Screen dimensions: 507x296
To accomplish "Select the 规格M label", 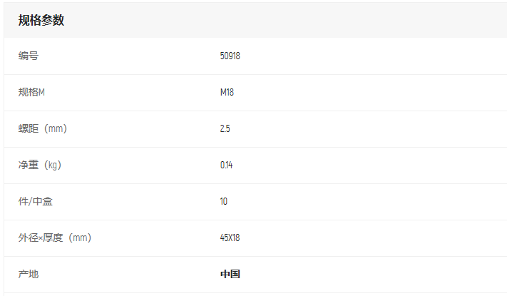I will pyautogui.click(x=31, y=92).
